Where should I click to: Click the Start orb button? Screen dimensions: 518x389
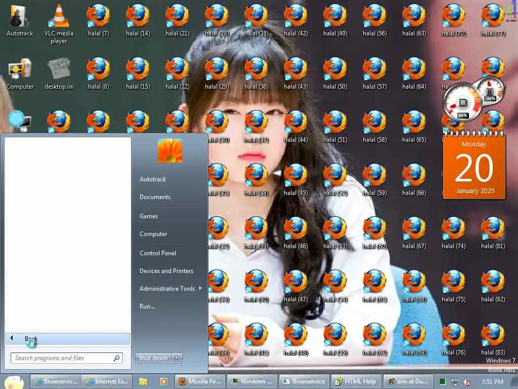coord(14,382)
